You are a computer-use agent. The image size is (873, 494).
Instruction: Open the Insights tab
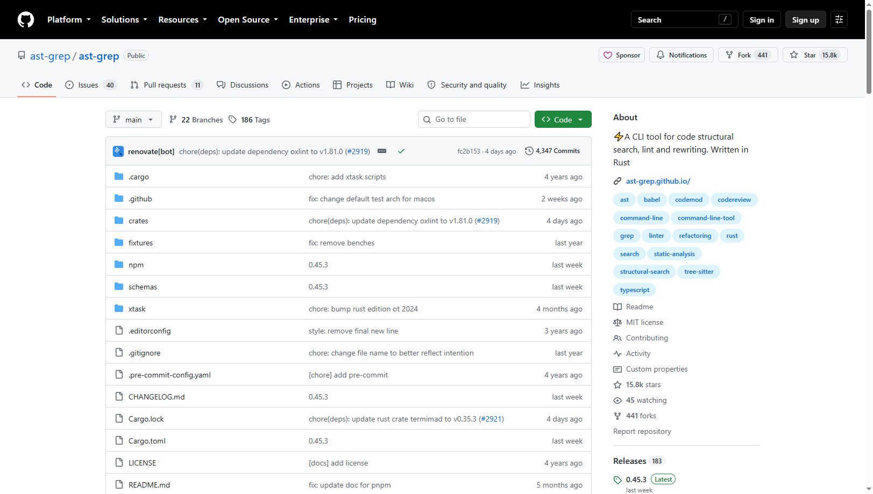click(540, 85)
